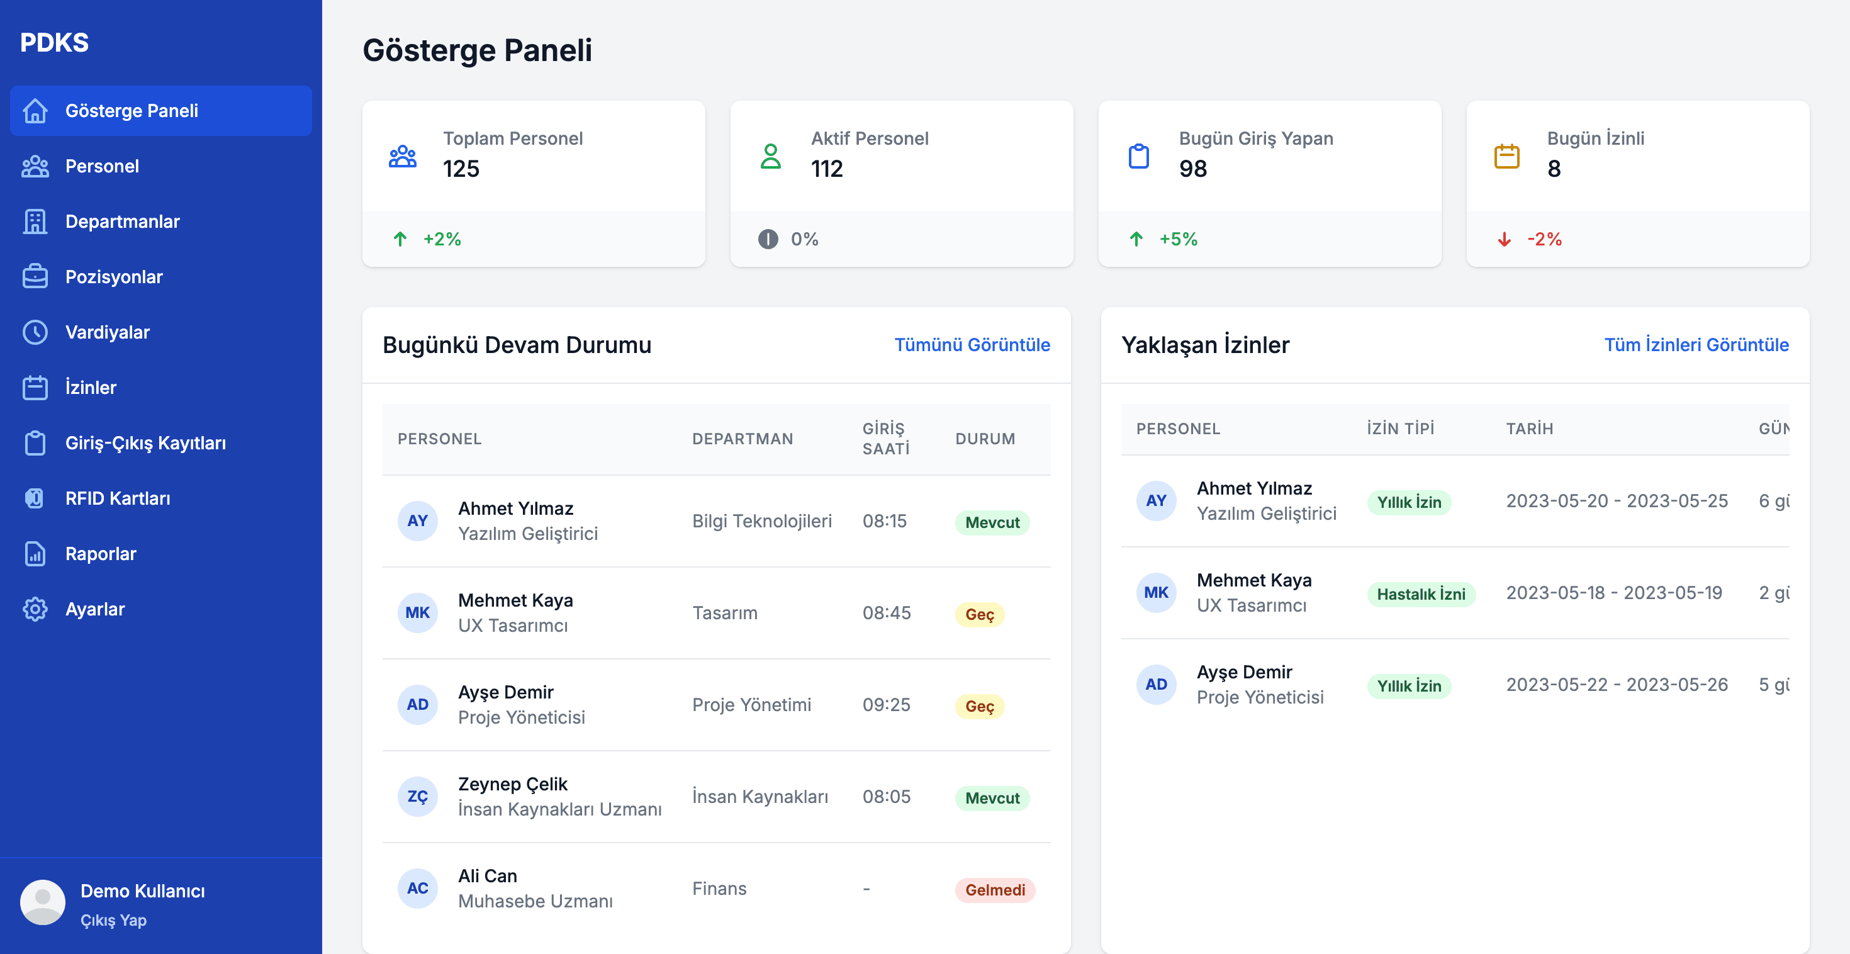Open İzinler using the calendar icon

point(36,387)
